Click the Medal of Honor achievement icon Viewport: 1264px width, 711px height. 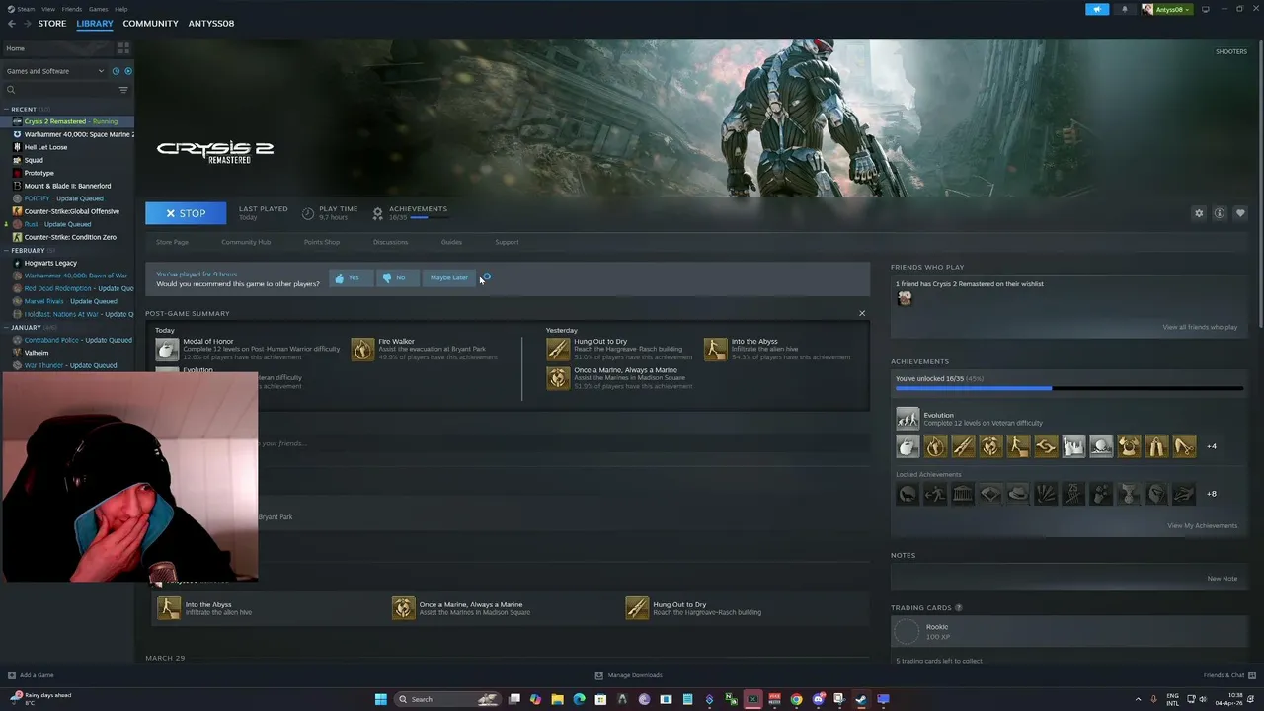pos(167,349)
